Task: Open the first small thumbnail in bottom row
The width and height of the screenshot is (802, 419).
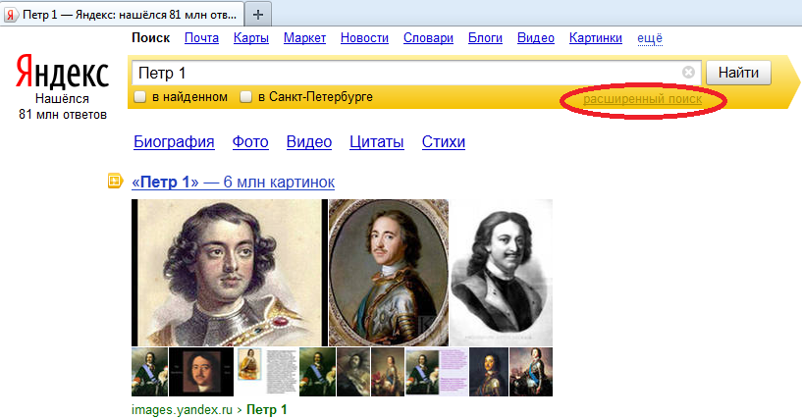Action: tap(149, 372)
